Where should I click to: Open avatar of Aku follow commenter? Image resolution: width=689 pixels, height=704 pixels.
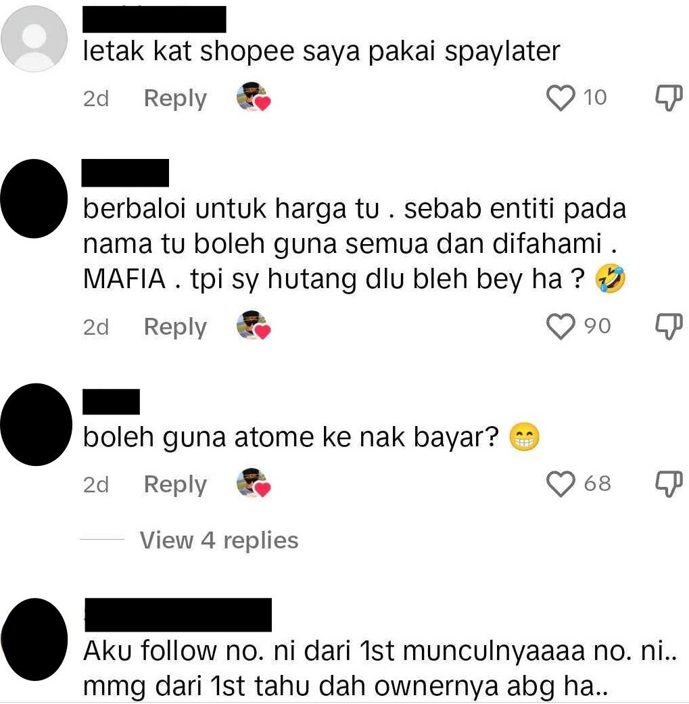(35, 639)
